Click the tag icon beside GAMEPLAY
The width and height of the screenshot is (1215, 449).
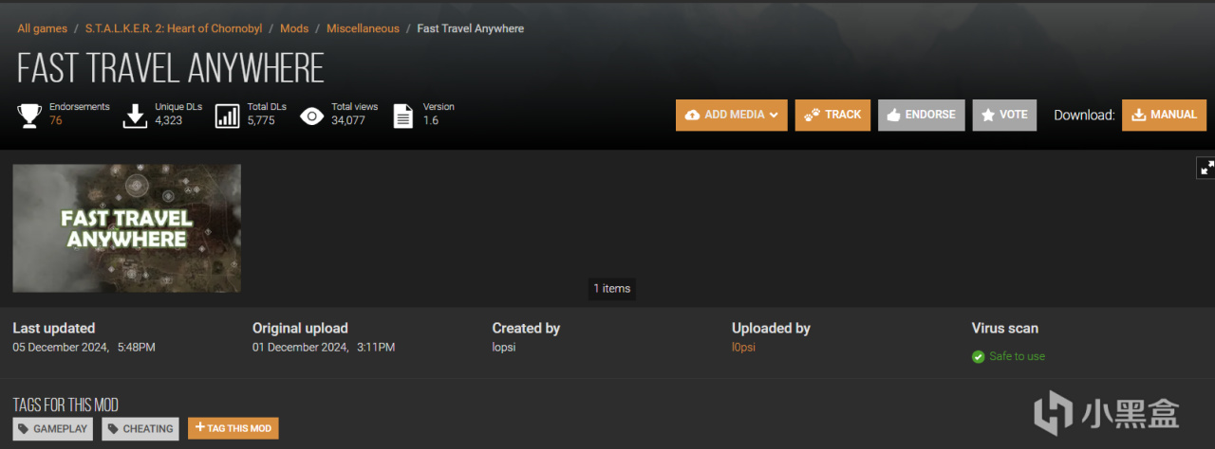pyautogui.click(x=24, y=429)
